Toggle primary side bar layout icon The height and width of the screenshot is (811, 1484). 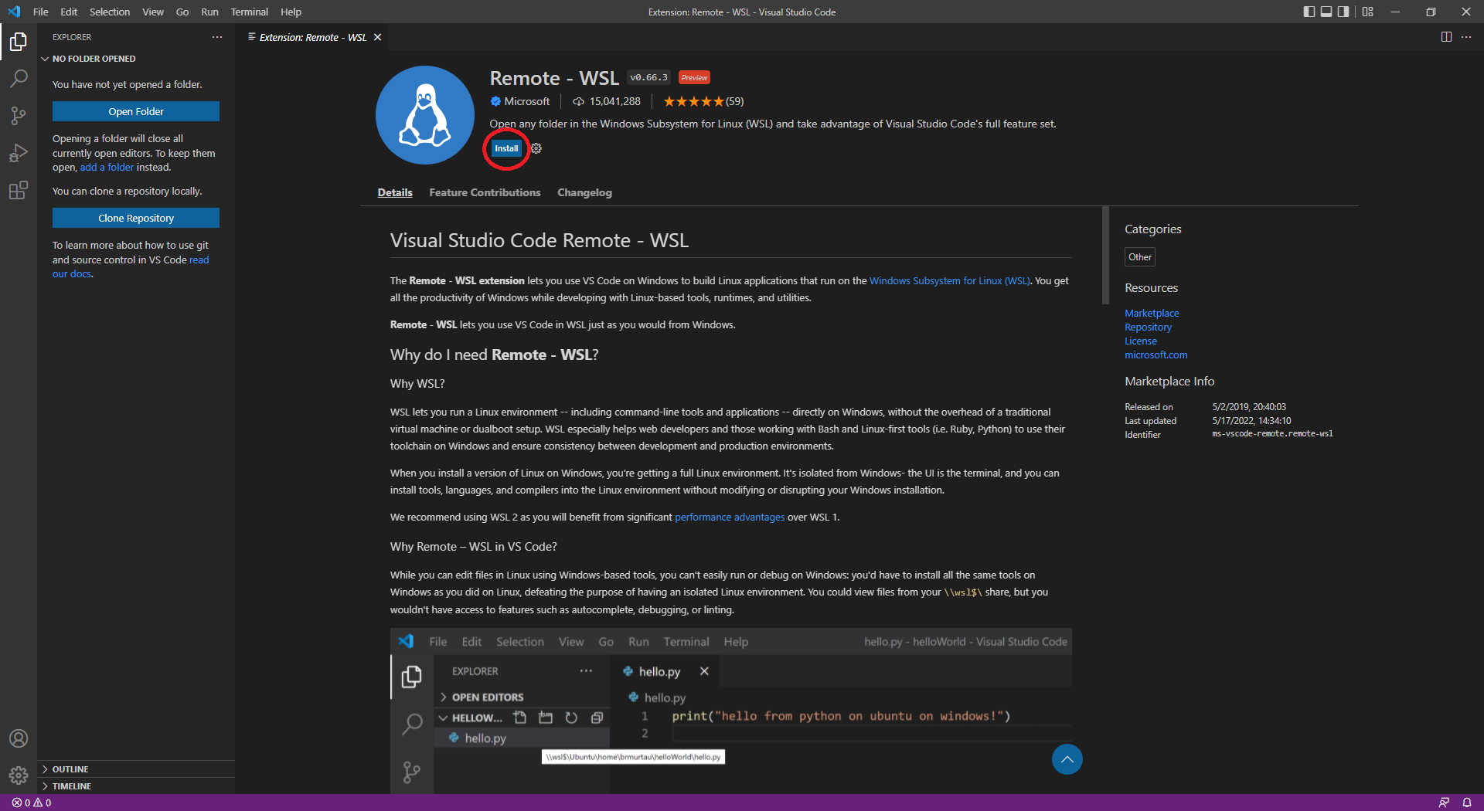(x=1309, y=12)
